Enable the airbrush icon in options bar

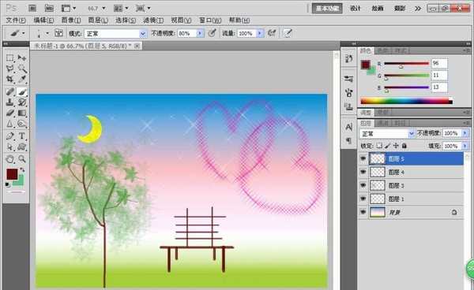pyautogui.click(x=272, y=33)
